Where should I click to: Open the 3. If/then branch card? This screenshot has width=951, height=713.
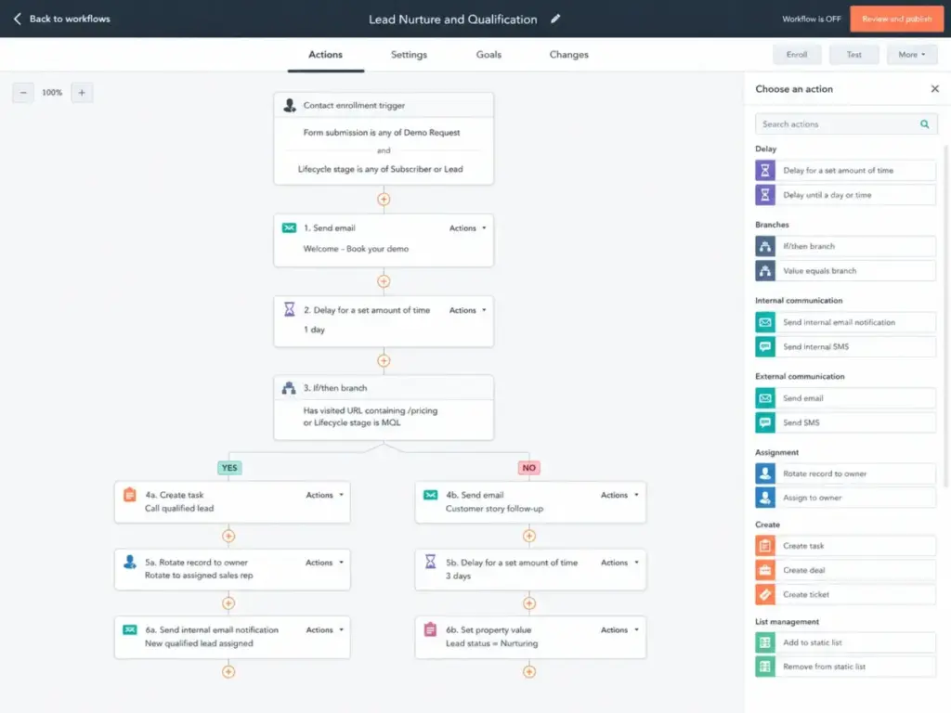(384, 408)
